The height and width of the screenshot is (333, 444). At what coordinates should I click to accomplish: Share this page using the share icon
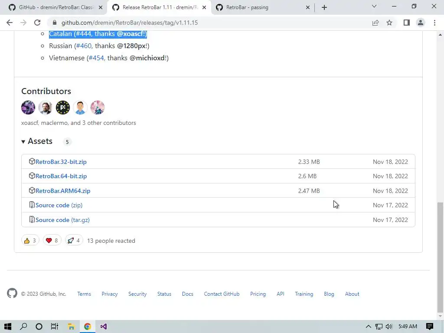click(375, 23)
